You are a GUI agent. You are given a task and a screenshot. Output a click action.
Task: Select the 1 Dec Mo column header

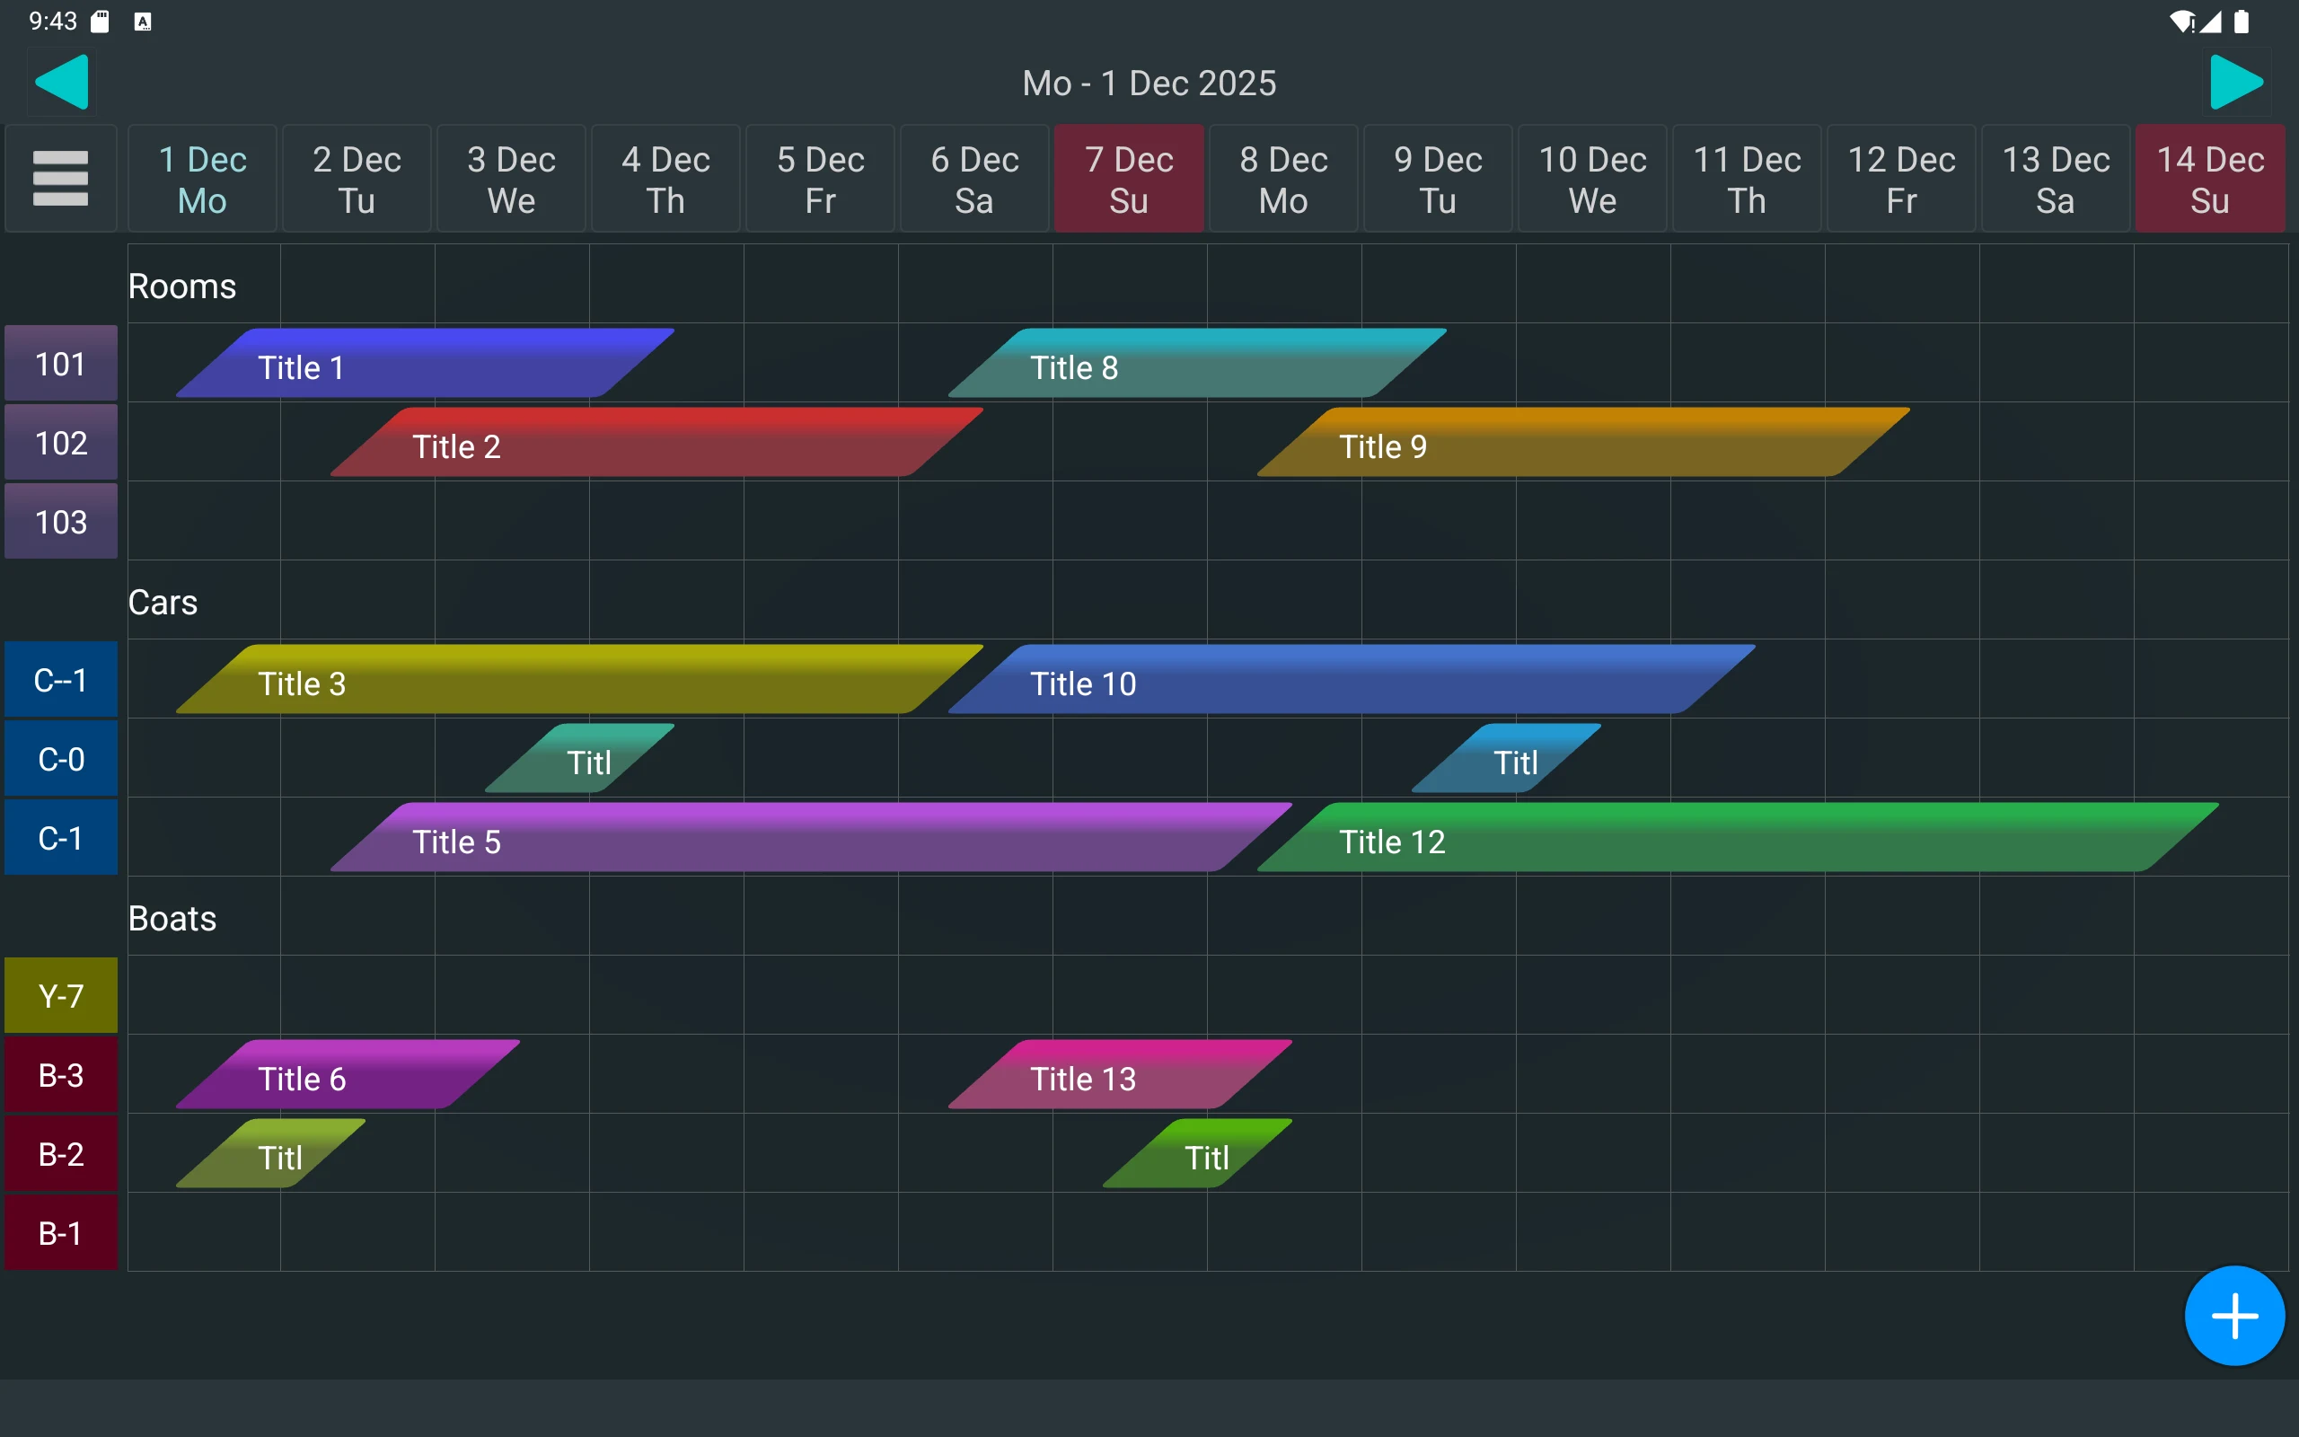point(202,179)
